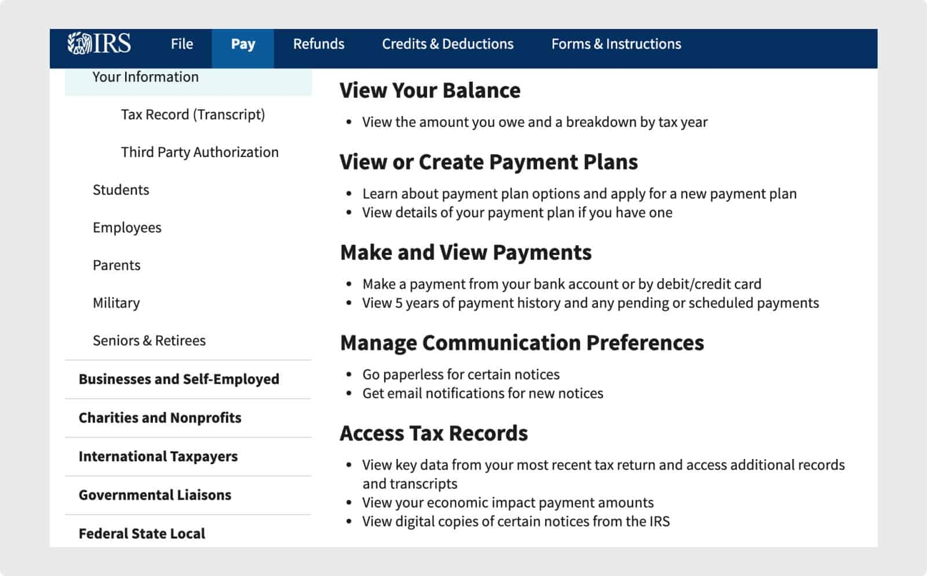Open the File menu
Screen dimensions: 927x576
182,44
